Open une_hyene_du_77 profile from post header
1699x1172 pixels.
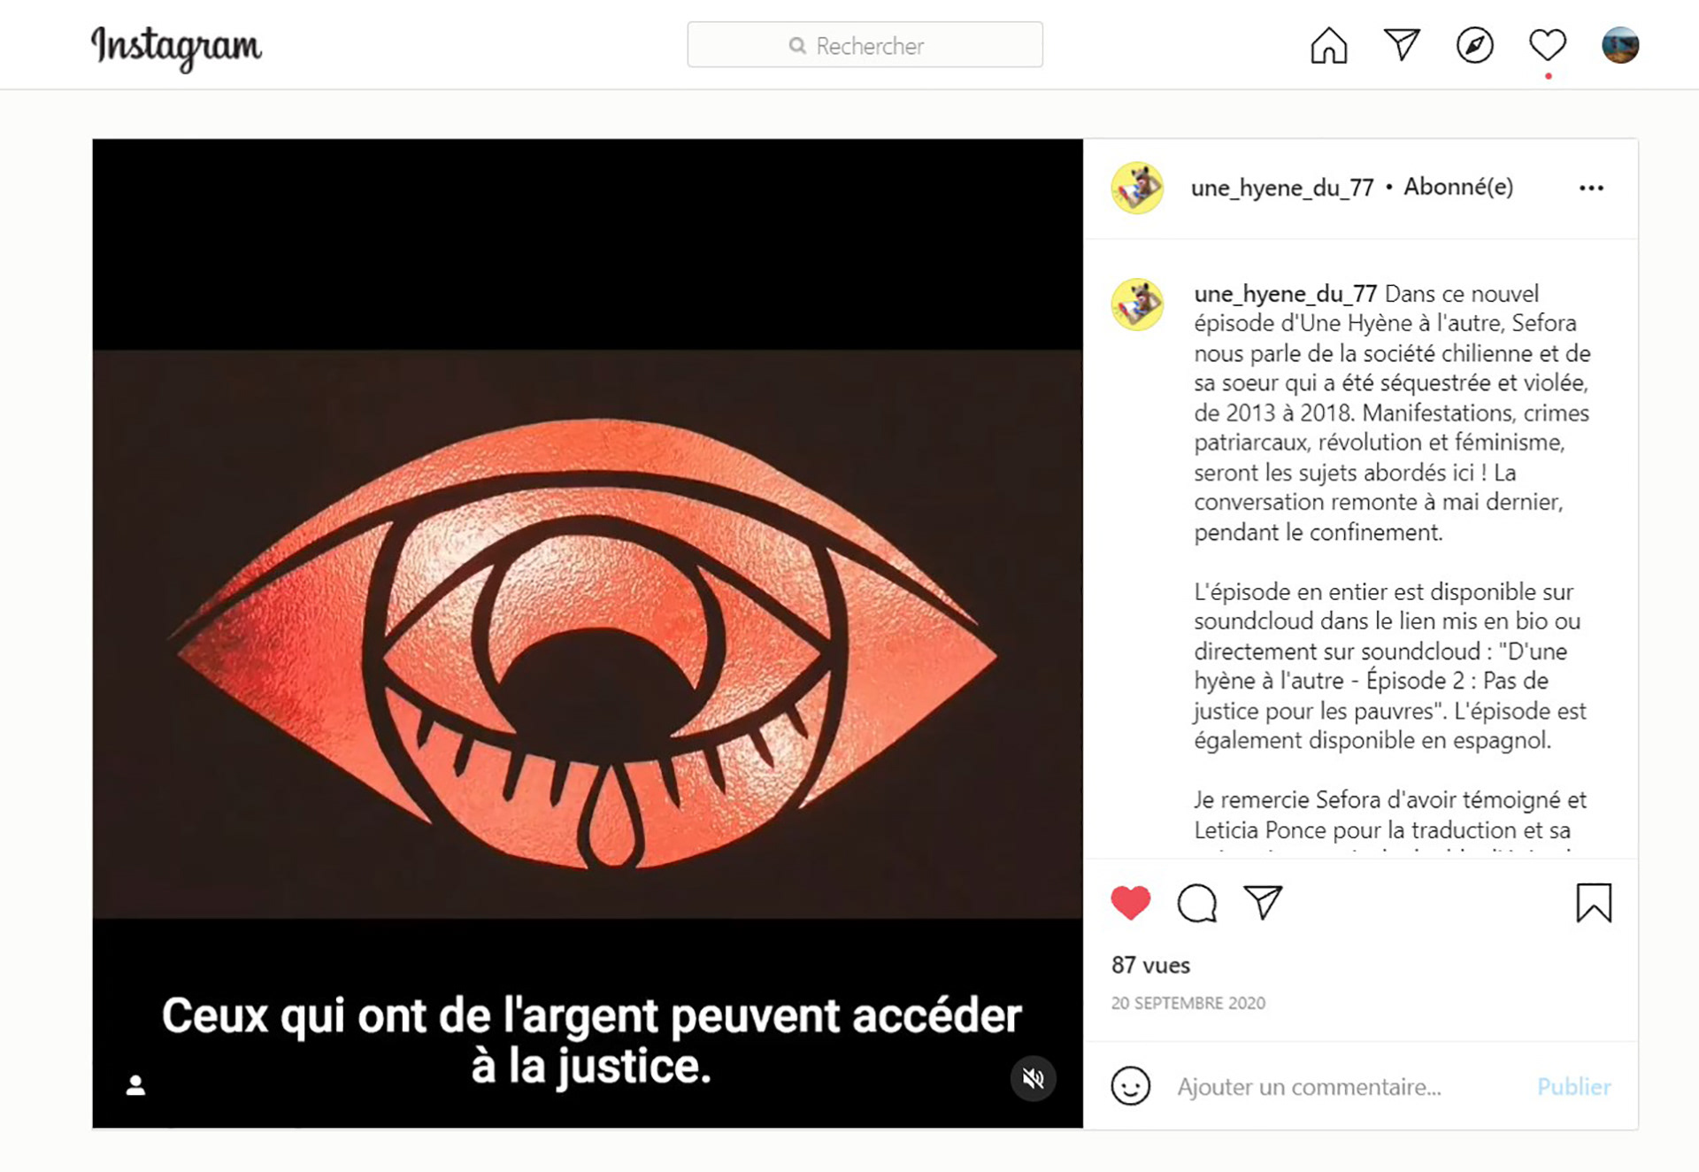(x=1281, y=188)
